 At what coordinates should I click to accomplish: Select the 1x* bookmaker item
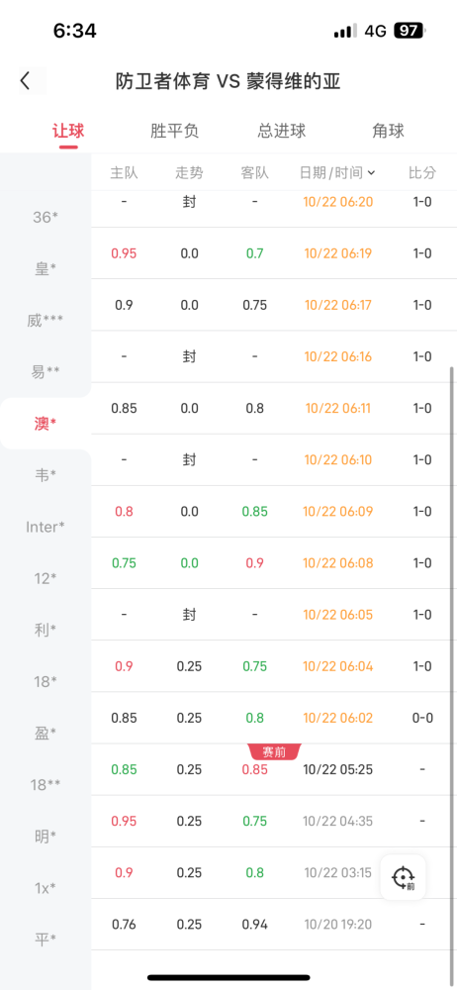pyautogui.click(x=46, y=888)
